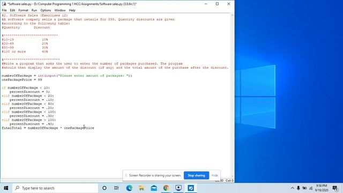Open the Edit menu
The image size is (343, 193).
click(12, 10)
